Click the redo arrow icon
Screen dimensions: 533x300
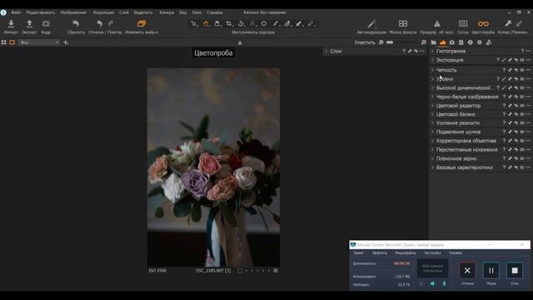pyautogui.click(x=111, y=23)
